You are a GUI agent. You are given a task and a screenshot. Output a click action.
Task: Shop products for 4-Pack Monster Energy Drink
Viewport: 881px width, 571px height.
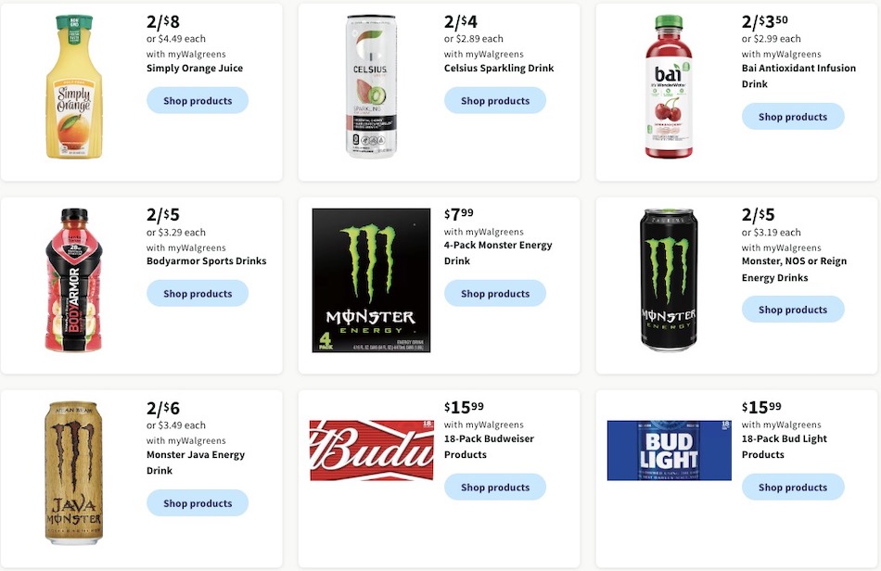point(495,293)
